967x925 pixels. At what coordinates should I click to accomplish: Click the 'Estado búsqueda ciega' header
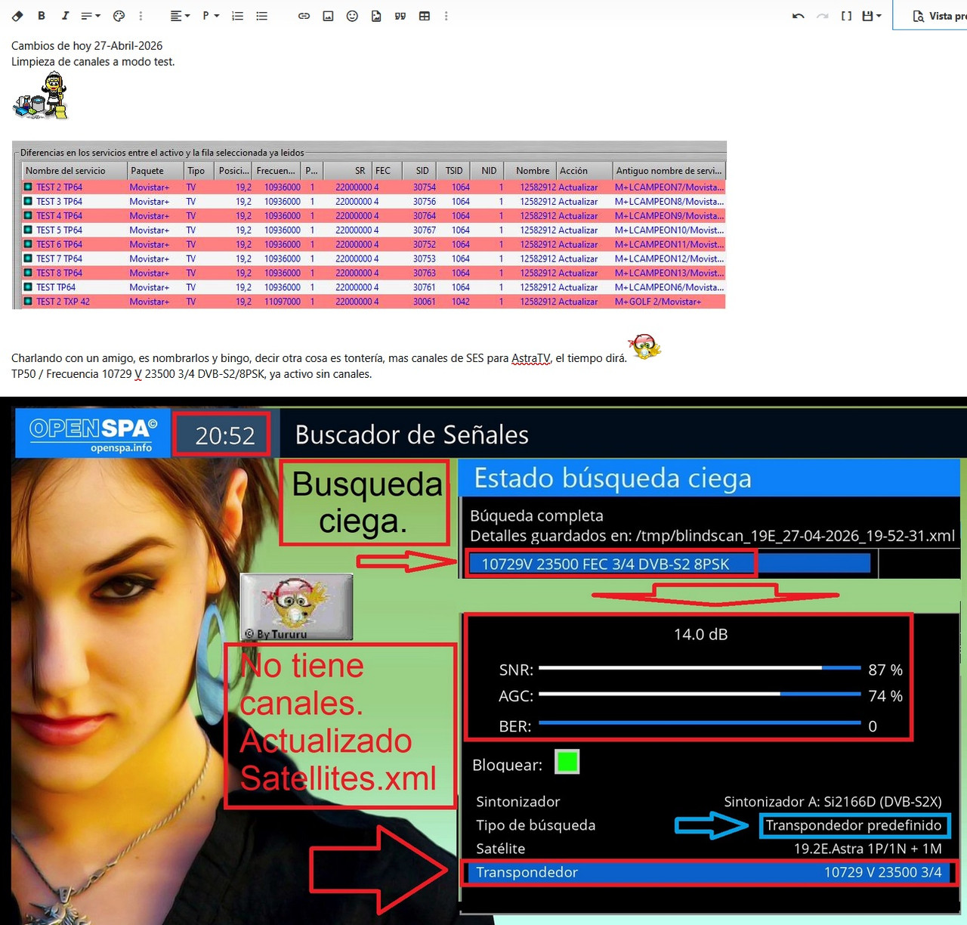point(613,478)
